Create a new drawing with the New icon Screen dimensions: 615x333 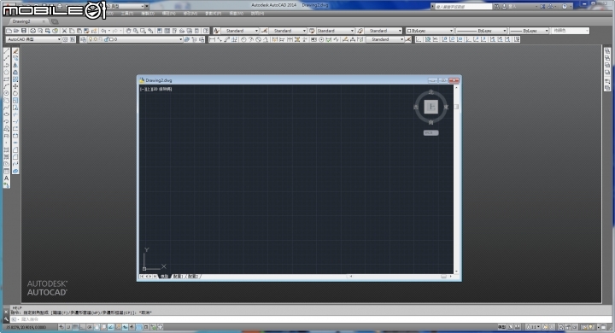point(9,31)
